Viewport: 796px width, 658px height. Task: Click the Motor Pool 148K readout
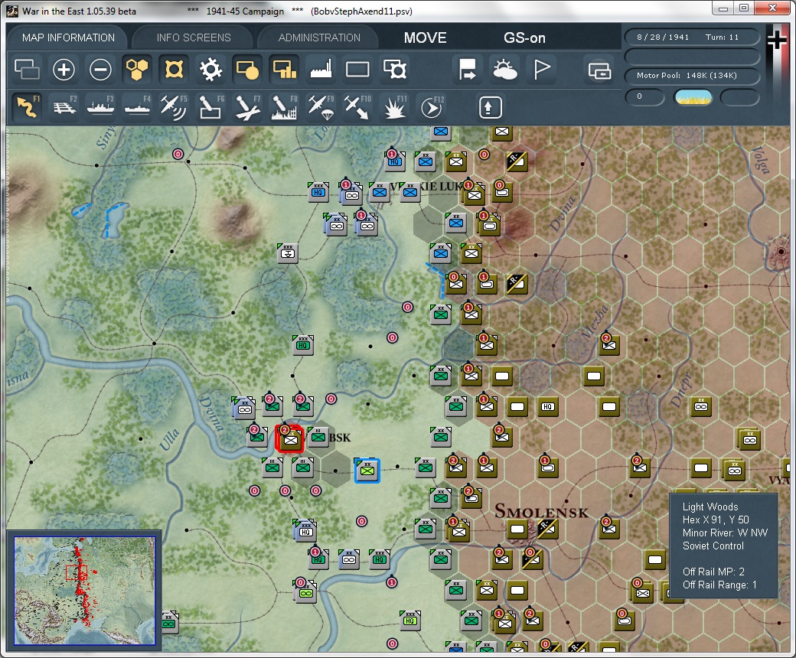(x=691, y=76)
